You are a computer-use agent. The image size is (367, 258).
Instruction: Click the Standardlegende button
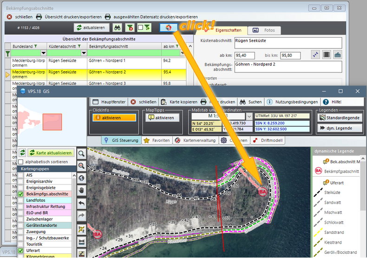(340, 118)
